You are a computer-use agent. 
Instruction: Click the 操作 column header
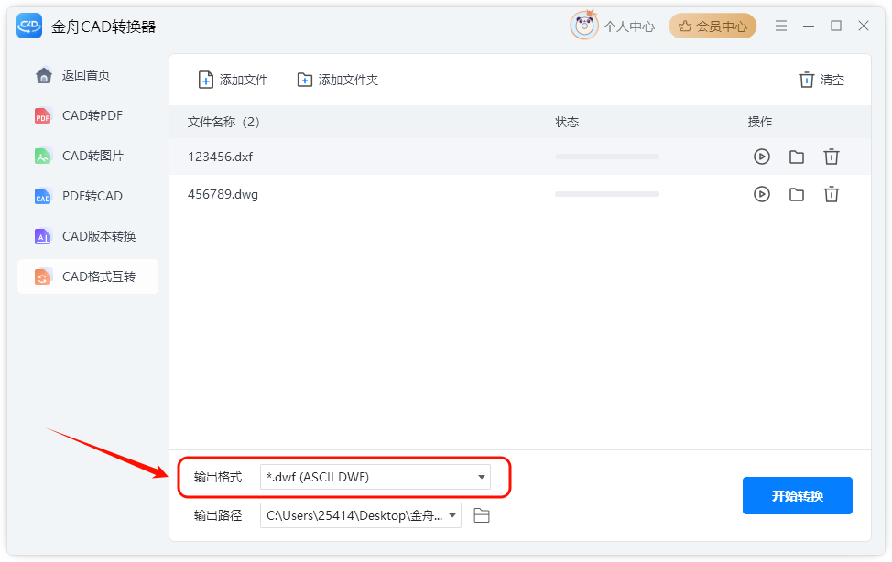tap(760, 122)
